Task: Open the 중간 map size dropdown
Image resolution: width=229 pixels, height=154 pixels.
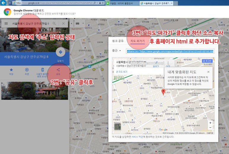Action: click(x=116, y=51)
